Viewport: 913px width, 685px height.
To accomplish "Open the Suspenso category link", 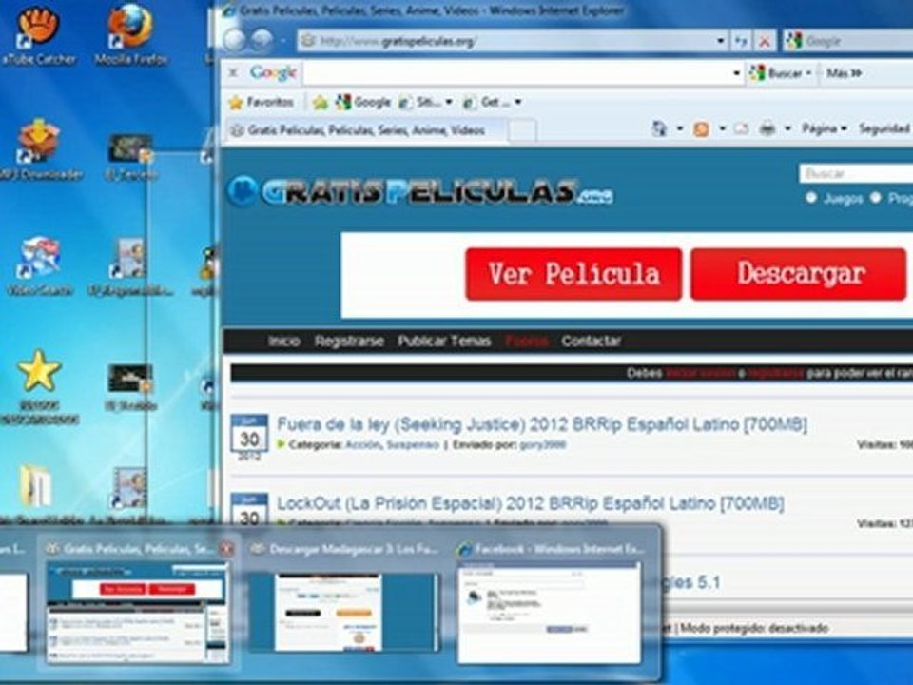I will point(413,445).
